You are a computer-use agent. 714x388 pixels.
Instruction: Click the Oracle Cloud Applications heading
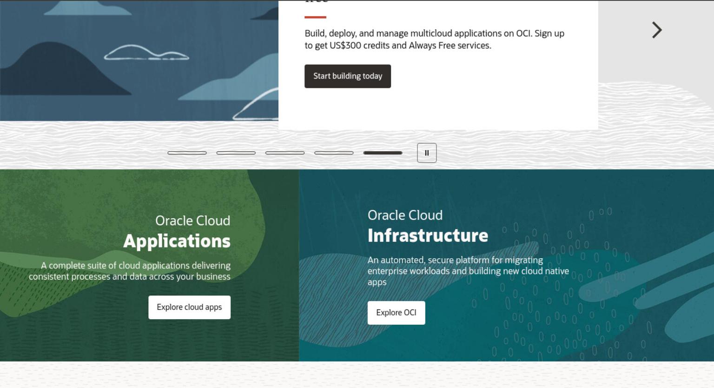(x=177, y=231)
